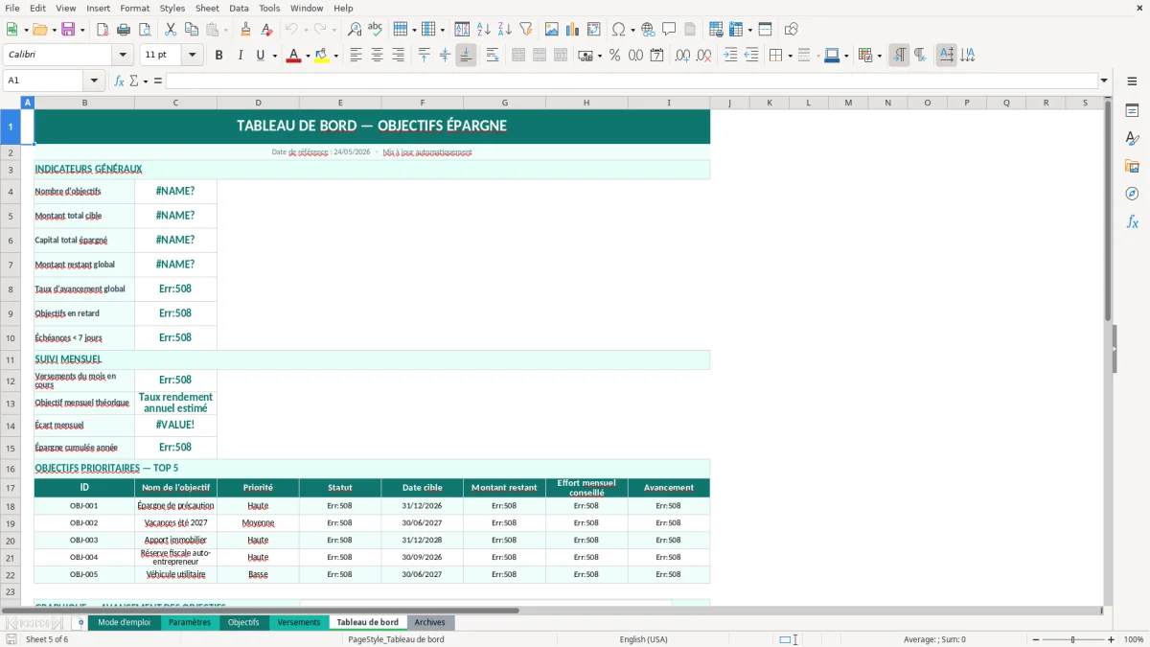The image size is (1150, 647).
Task: Increase indent
Action: pyautogui.click(x=730, y=56)
